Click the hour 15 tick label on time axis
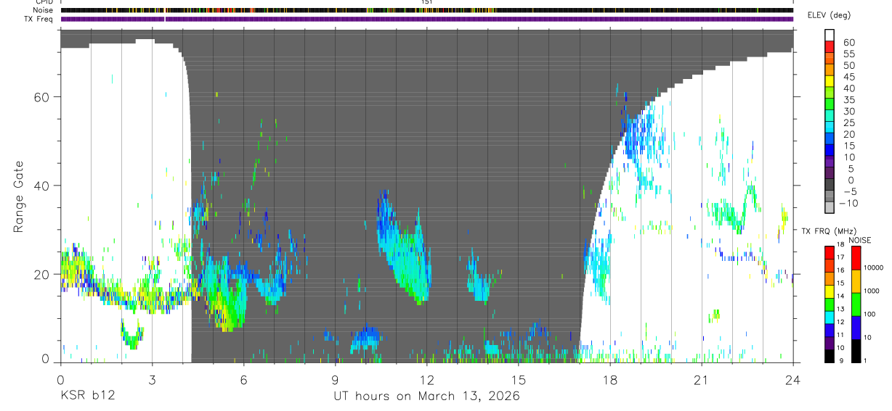The image size is (892, 411). coord(518,380)
